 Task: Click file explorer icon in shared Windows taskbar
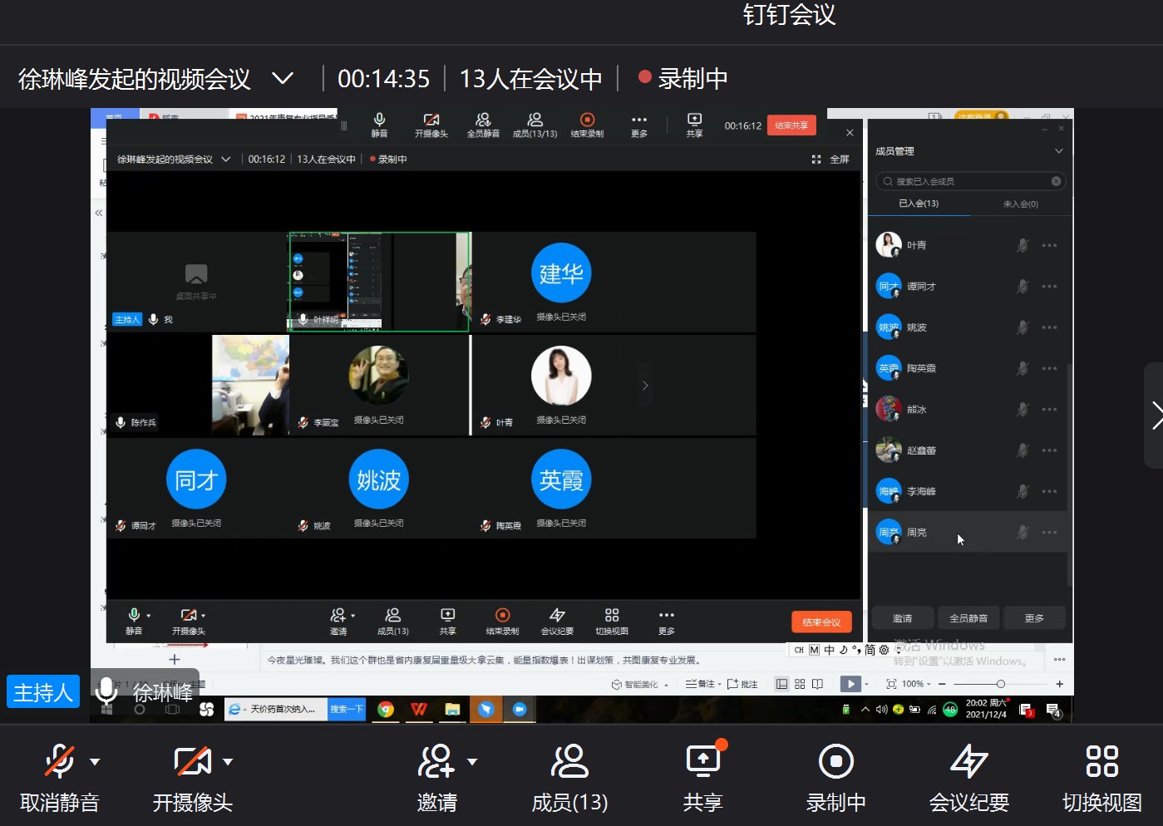tap(452, 709)
